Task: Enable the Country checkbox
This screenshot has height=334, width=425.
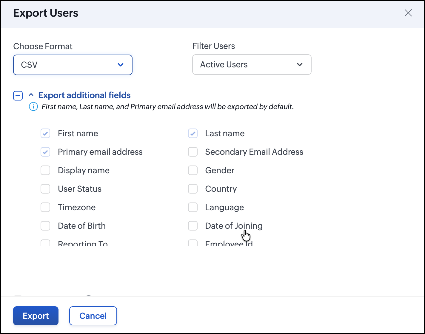Action: (x=193, y=189)
